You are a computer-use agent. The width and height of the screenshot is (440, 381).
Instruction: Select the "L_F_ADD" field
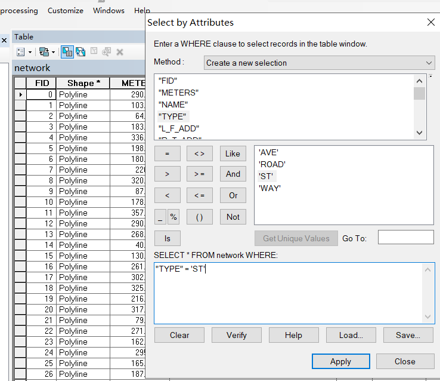click(179, 128)
